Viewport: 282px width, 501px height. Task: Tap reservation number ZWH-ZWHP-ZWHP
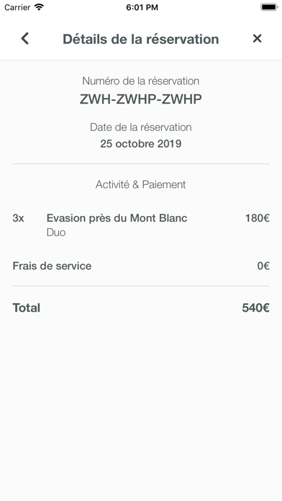[x=141, y=99]
